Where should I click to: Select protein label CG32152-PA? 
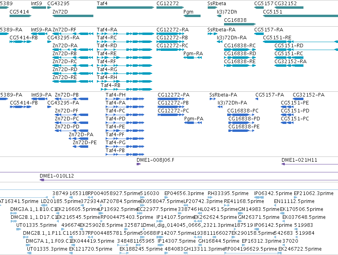[x=309, y=95]
